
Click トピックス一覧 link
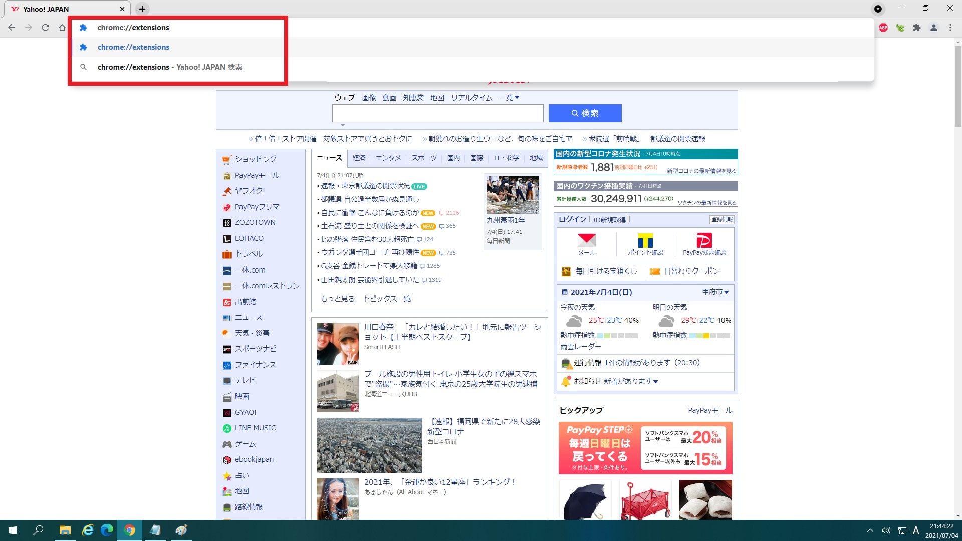(x=387, y=299)
